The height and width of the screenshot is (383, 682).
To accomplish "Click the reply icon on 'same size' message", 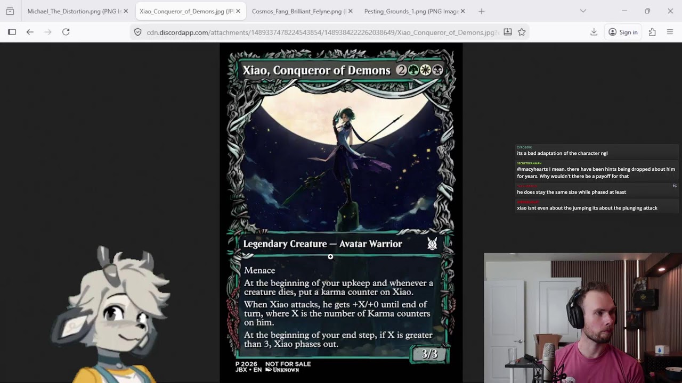I will 675,186.
